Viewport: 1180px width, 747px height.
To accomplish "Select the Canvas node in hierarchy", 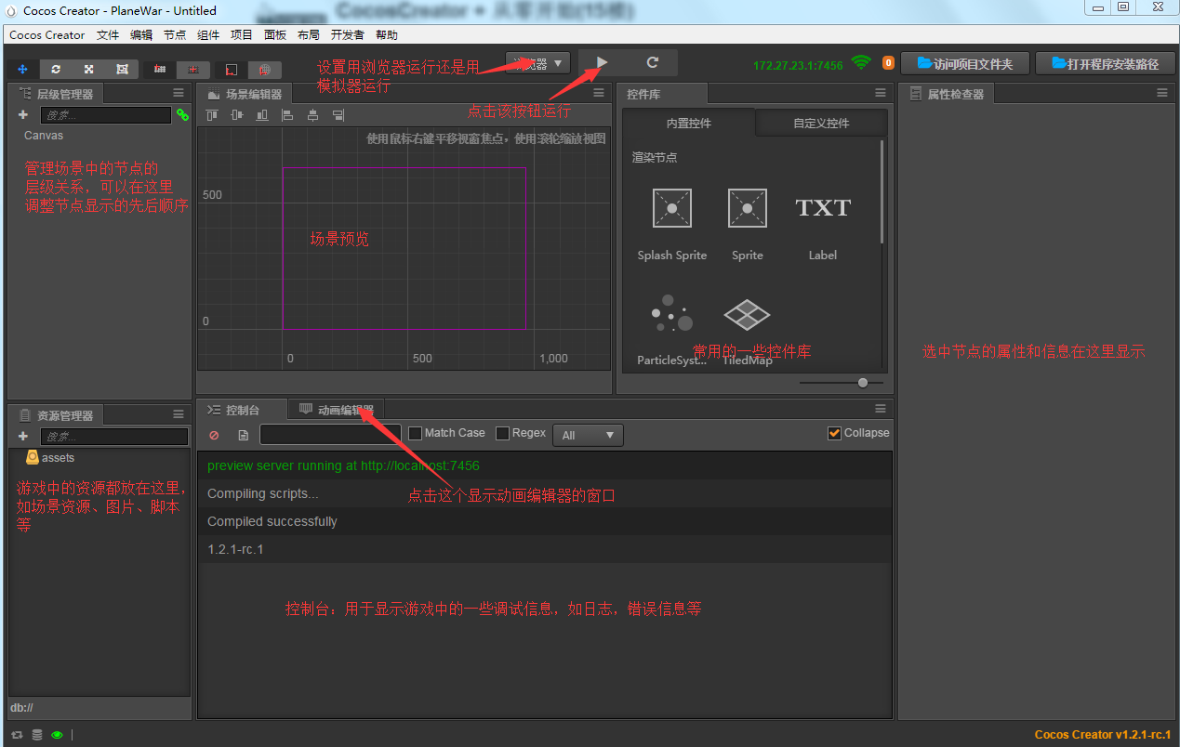I will click(44, 136).
